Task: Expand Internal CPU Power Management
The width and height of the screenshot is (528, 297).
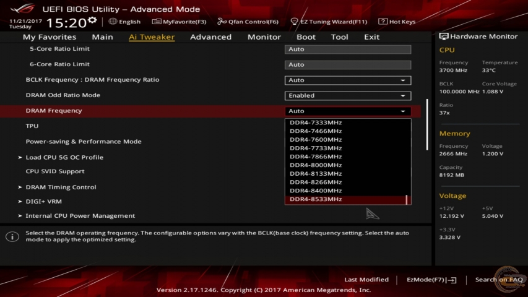Action: pyautogui.click(x=80, y=216)
